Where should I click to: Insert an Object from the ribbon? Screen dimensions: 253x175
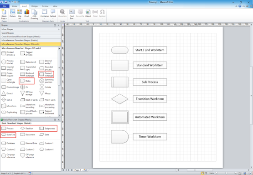coord(88,13)
